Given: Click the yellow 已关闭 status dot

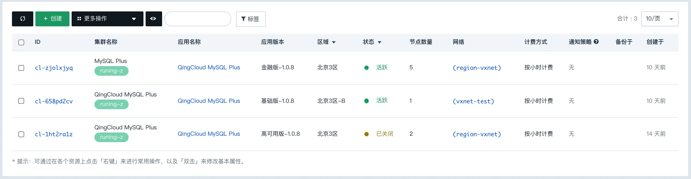Looking at the screenshot, I should coord(367,134).
